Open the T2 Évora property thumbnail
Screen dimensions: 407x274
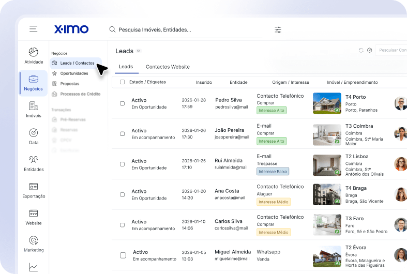pyautogui.click(x=327, y=256)
